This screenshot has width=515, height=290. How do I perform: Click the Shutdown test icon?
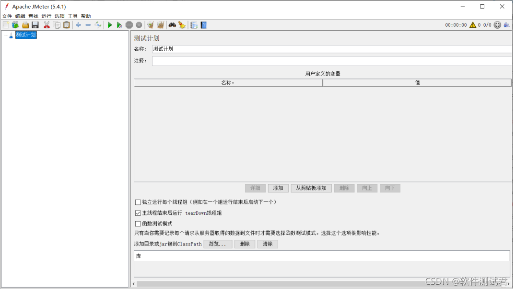click(139, 25)
